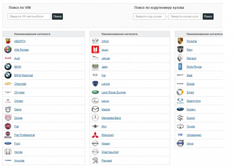Open the Audi catalog link
The width and height of the screenshot is (234, 168).
[17, 58]
